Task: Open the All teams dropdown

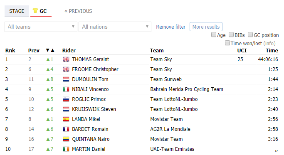Action: 41,27
